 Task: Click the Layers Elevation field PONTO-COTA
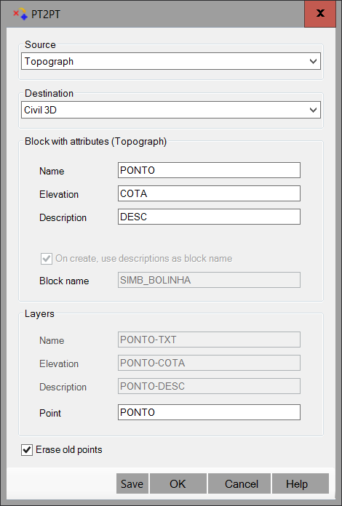tap(209, 363)
